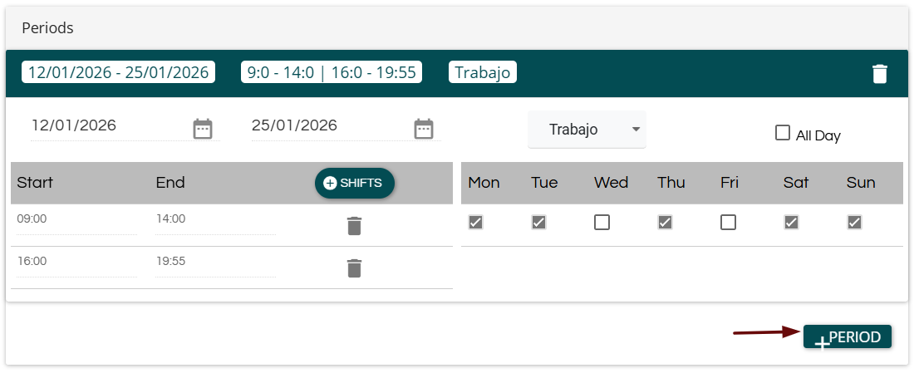
Task: Add a new shift with SHIFTS button
Action: 354,183
